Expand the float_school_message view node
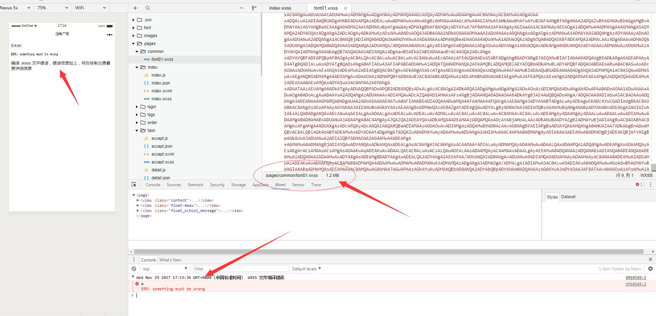 [138, 211]
